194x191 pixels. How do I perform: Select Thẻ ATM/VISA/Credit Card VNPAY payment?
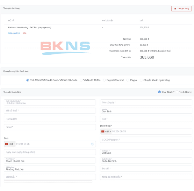coord(28,80)
